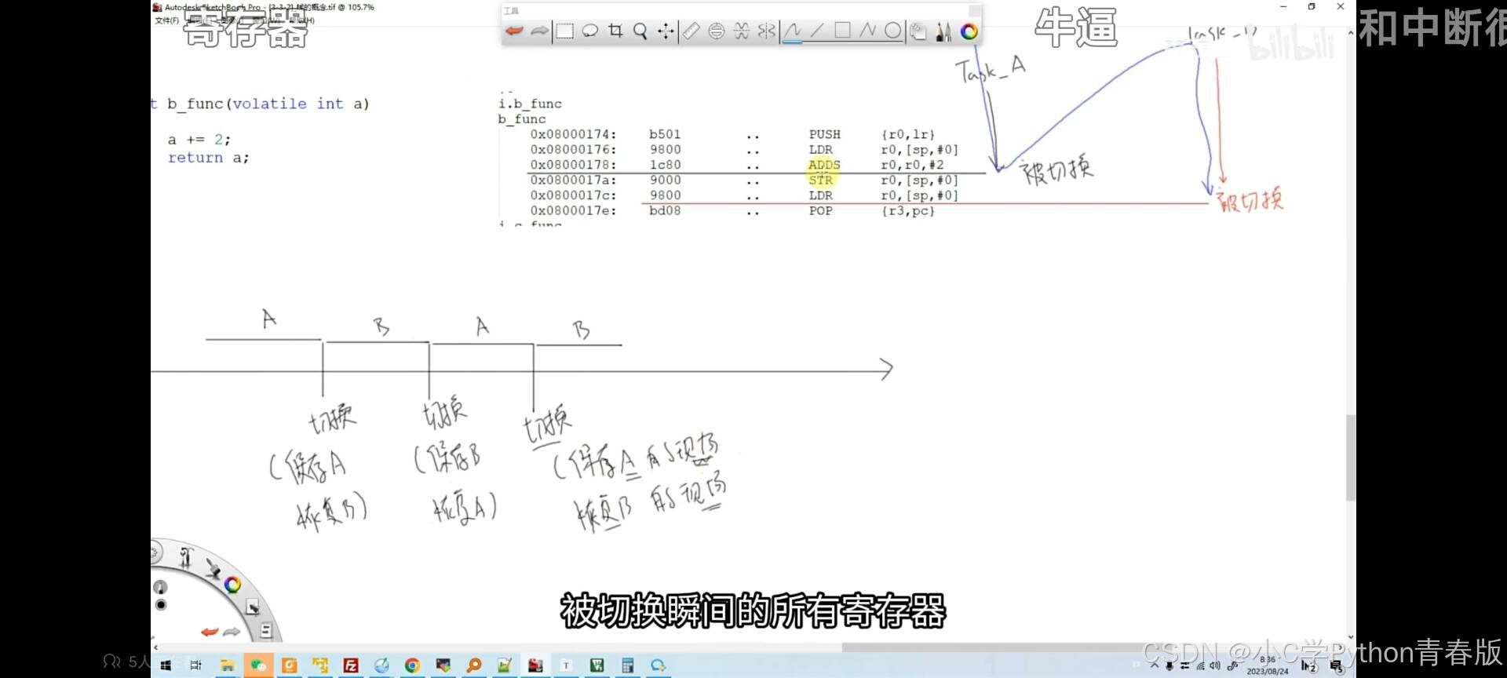Viewport: 1507px width, 678px height.
Task: Select the rectangle shape tool
Action: point(842,31)
